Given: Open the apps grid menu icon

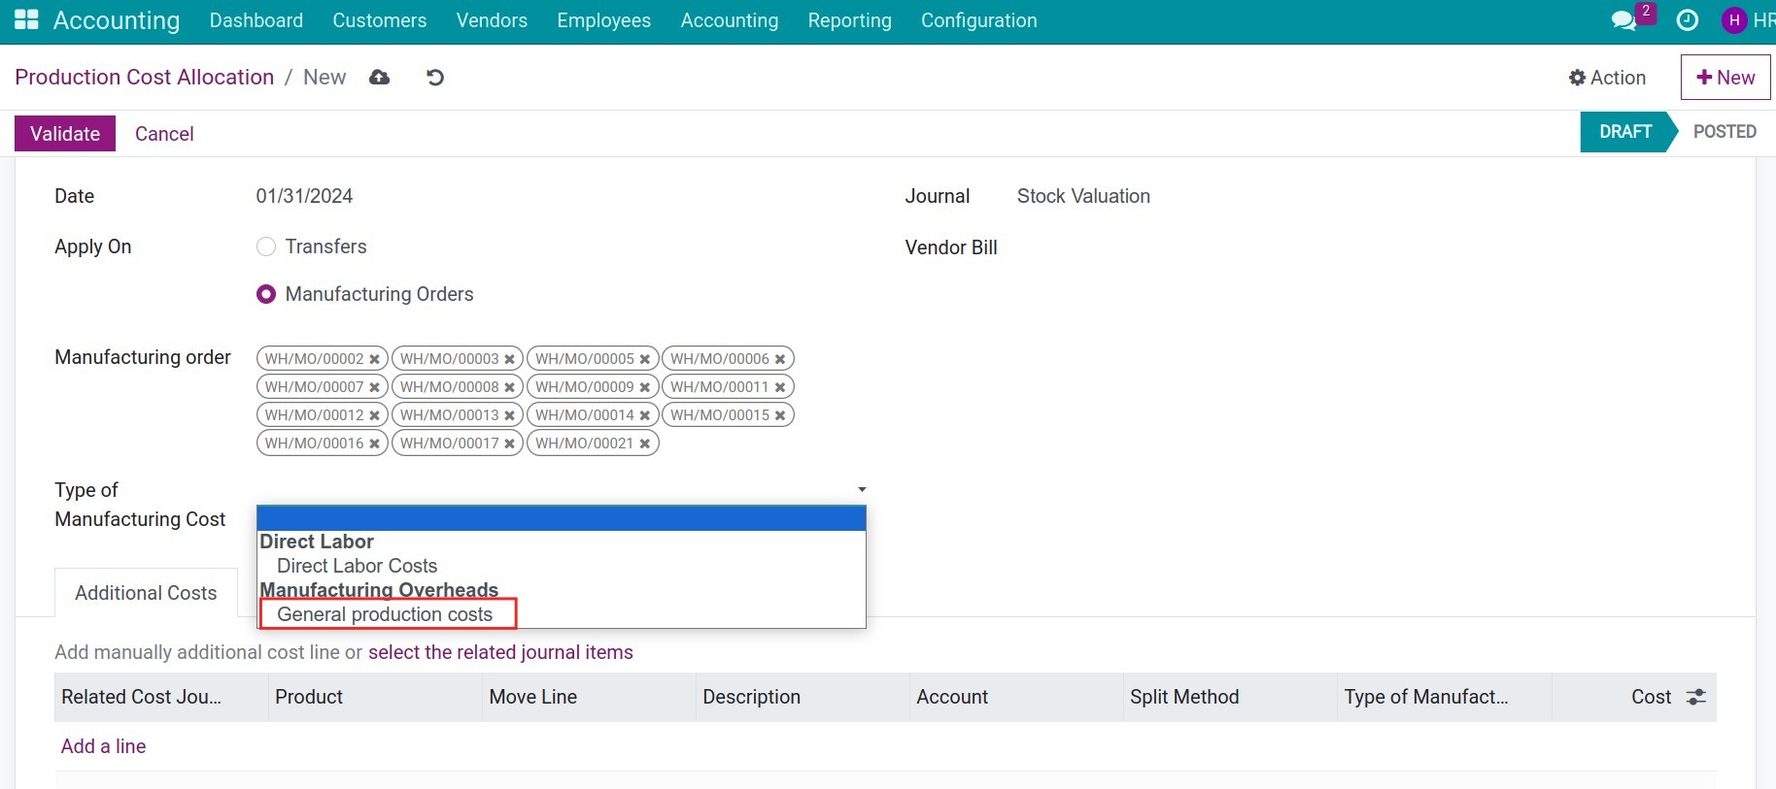Looking at the screenshot, I should click(26, 19).
